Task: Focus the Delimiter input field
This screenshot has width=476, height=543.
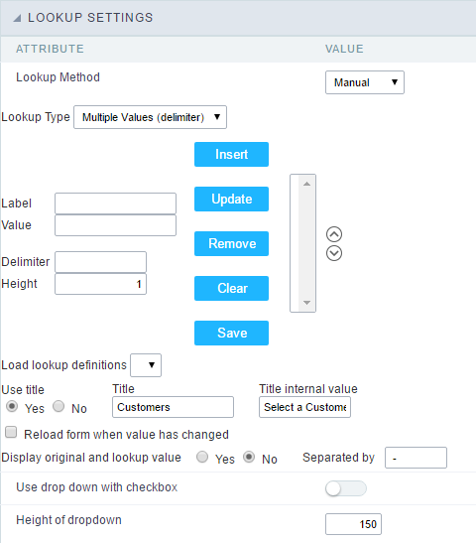Action: 101,262
